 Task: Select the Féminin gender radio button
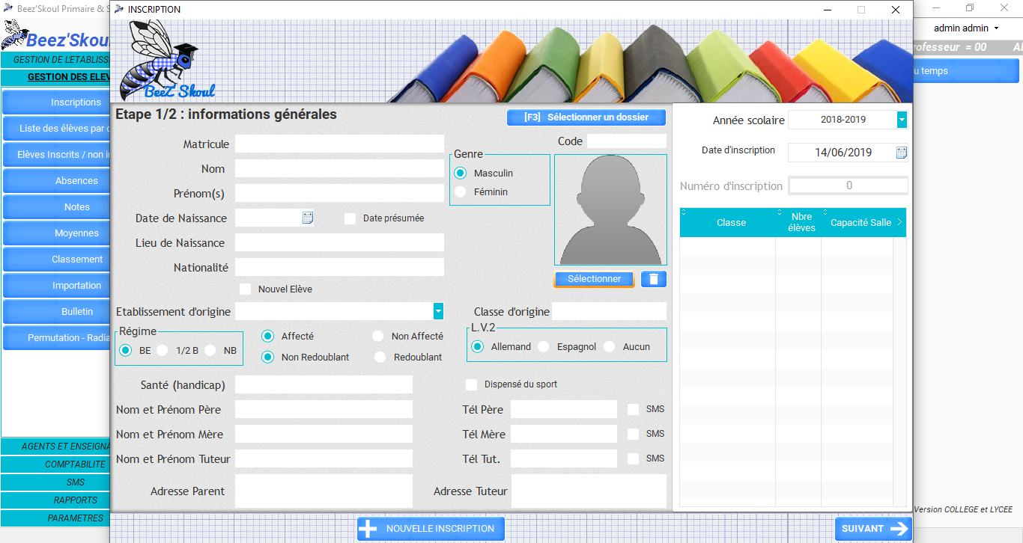pyautogui.click(x=461, y=192)
